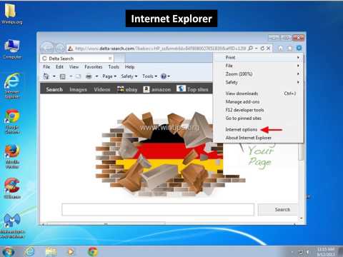
Task: Expand the Page dropdown in command bar
Action: 109,76
